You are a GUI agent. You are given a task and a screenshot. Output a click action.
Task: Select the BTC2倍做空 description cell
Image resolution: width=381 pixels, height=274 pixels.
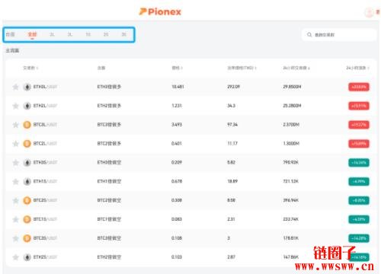click(109, 200)
